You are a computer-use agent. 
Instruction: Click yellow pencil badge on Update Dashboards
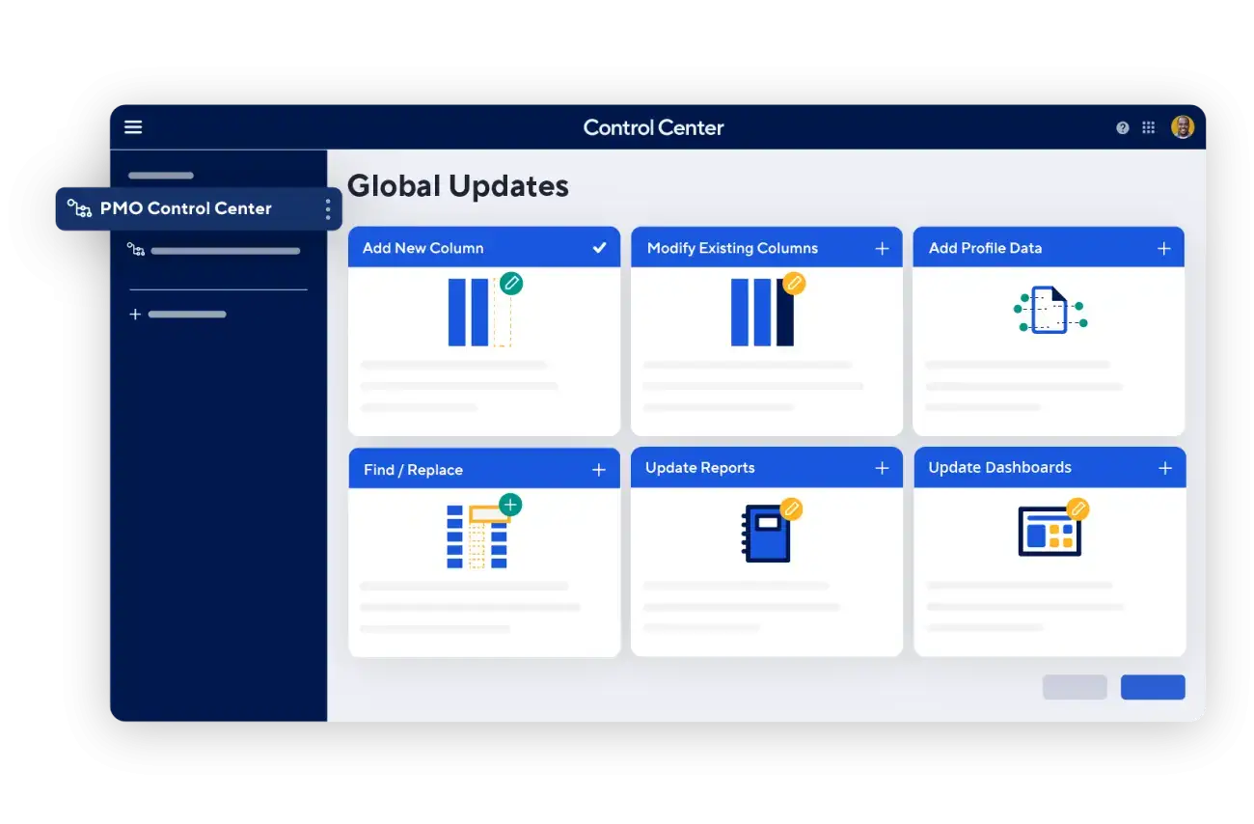(1077, 508)
